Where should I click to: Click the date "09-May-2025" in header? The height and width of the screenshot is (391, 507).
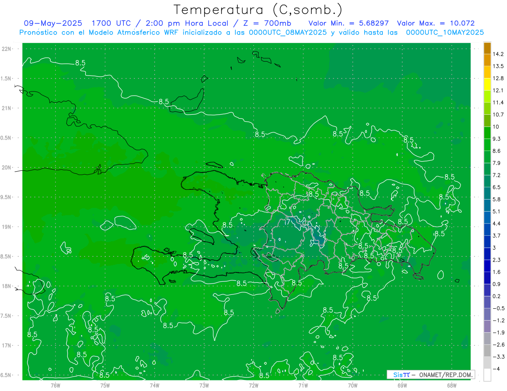(x=53, y=23)
